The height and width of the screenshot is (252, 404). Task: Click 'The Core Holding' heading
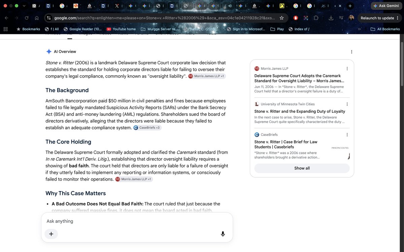coord(68,142)
